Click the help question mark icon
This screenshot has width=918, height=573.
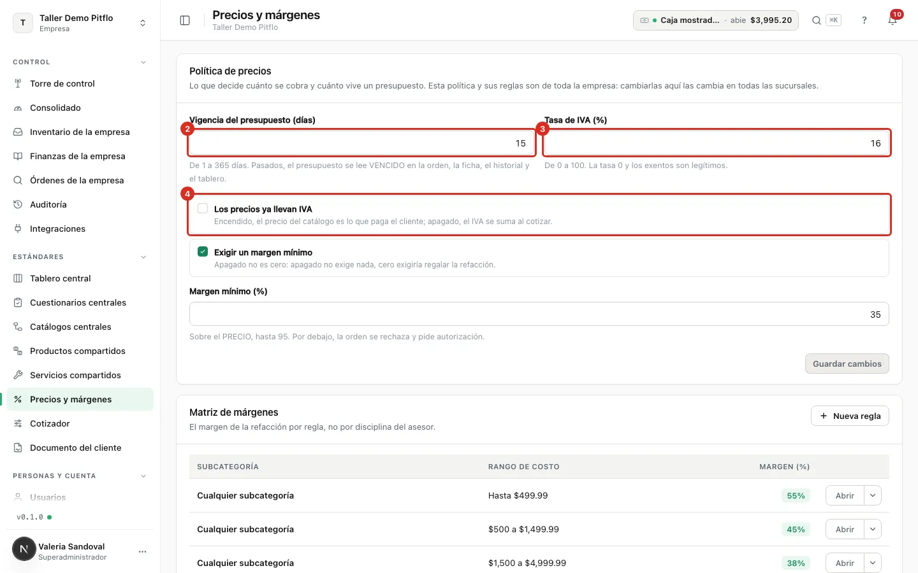coord(864,20)
